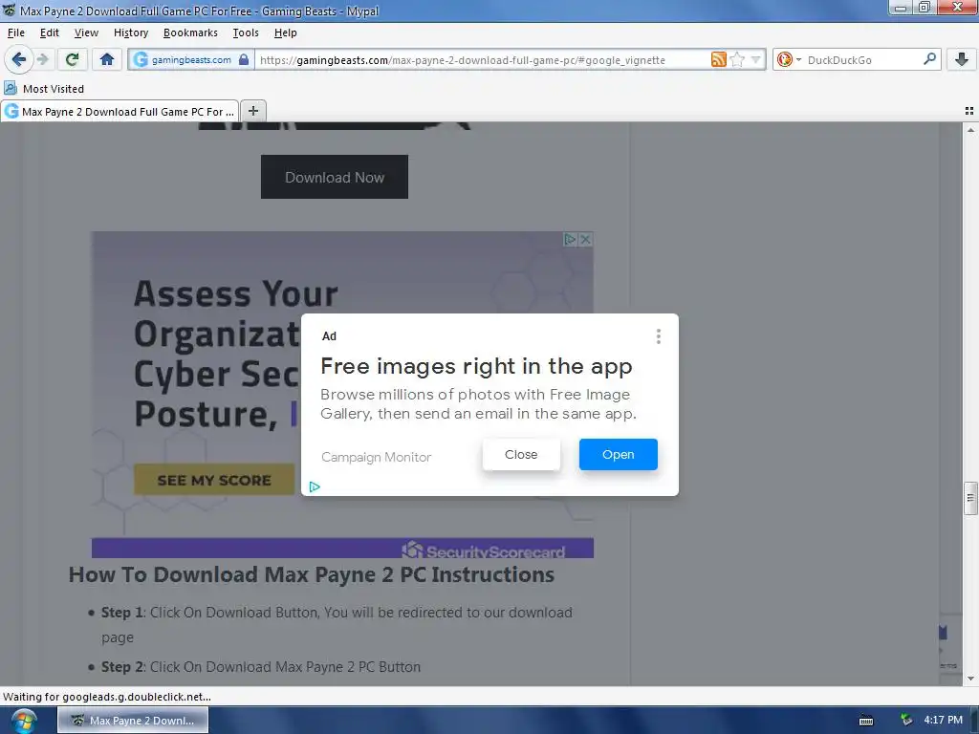The image size is (979, 734).
Task: Click the SecurityScorecard logo in the banner
Action: click(x=483, y=550)
